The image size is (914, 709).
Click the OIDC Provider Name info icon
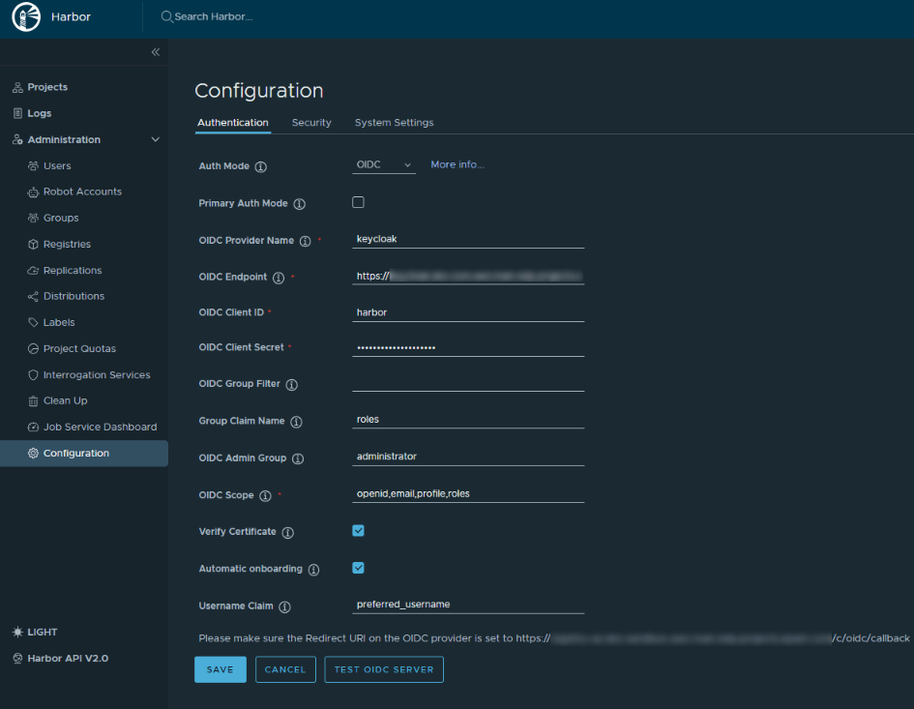point(308,240)
